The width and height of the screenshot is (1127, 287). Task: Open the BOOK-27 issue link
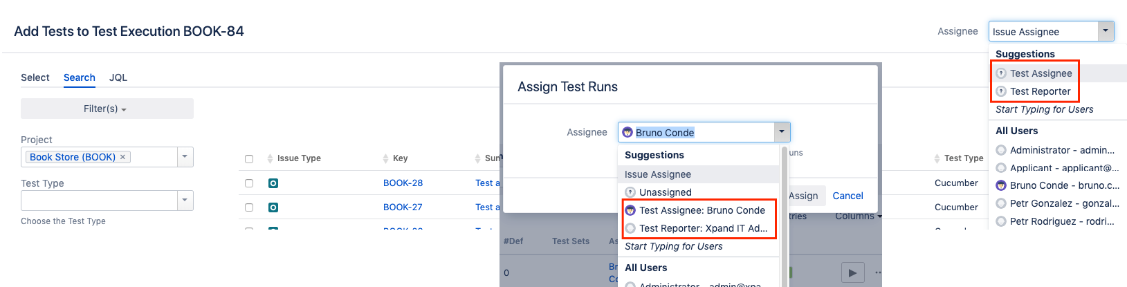[403, 207]
